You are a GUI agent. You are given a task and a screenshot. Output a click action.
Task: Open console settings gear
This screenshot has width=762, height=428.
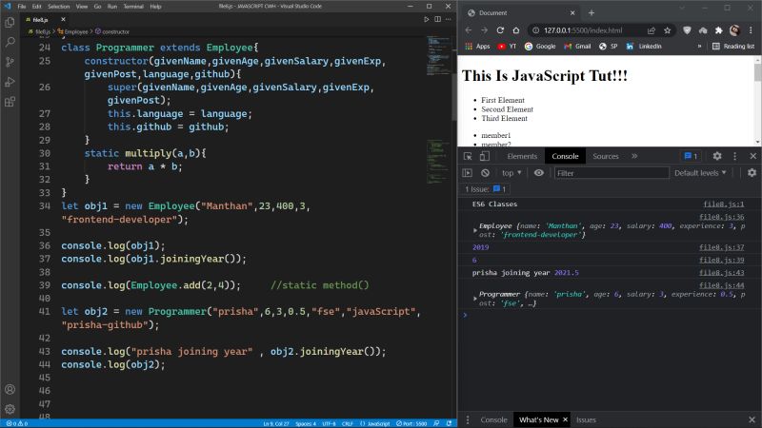752,173
